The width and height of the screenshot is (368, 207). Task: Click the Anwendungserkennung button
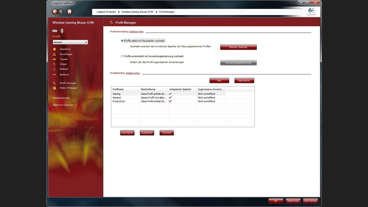pyautogui.click(x=238, y=63)
